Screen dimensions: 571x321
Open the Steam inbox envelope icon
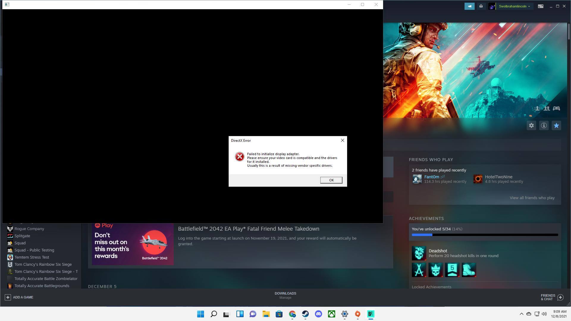(481, 6)
